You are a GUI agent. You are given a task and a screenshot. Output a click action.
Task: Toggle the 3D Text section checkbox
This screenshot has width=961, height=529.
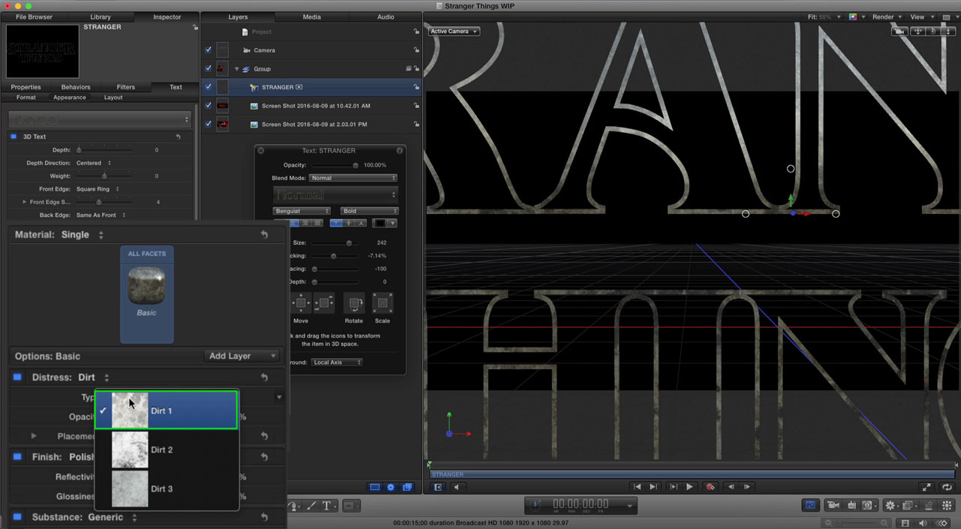point(14,137)
